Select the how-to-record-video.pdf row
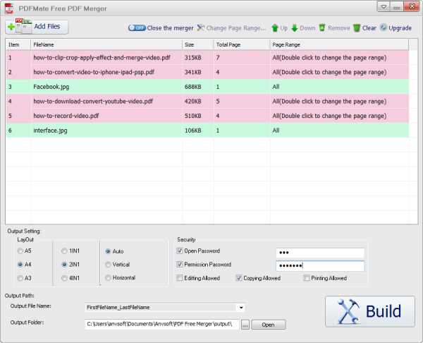The width and height of the screenshot is (423, 343). pyautogui.click(x=207, y=116)
